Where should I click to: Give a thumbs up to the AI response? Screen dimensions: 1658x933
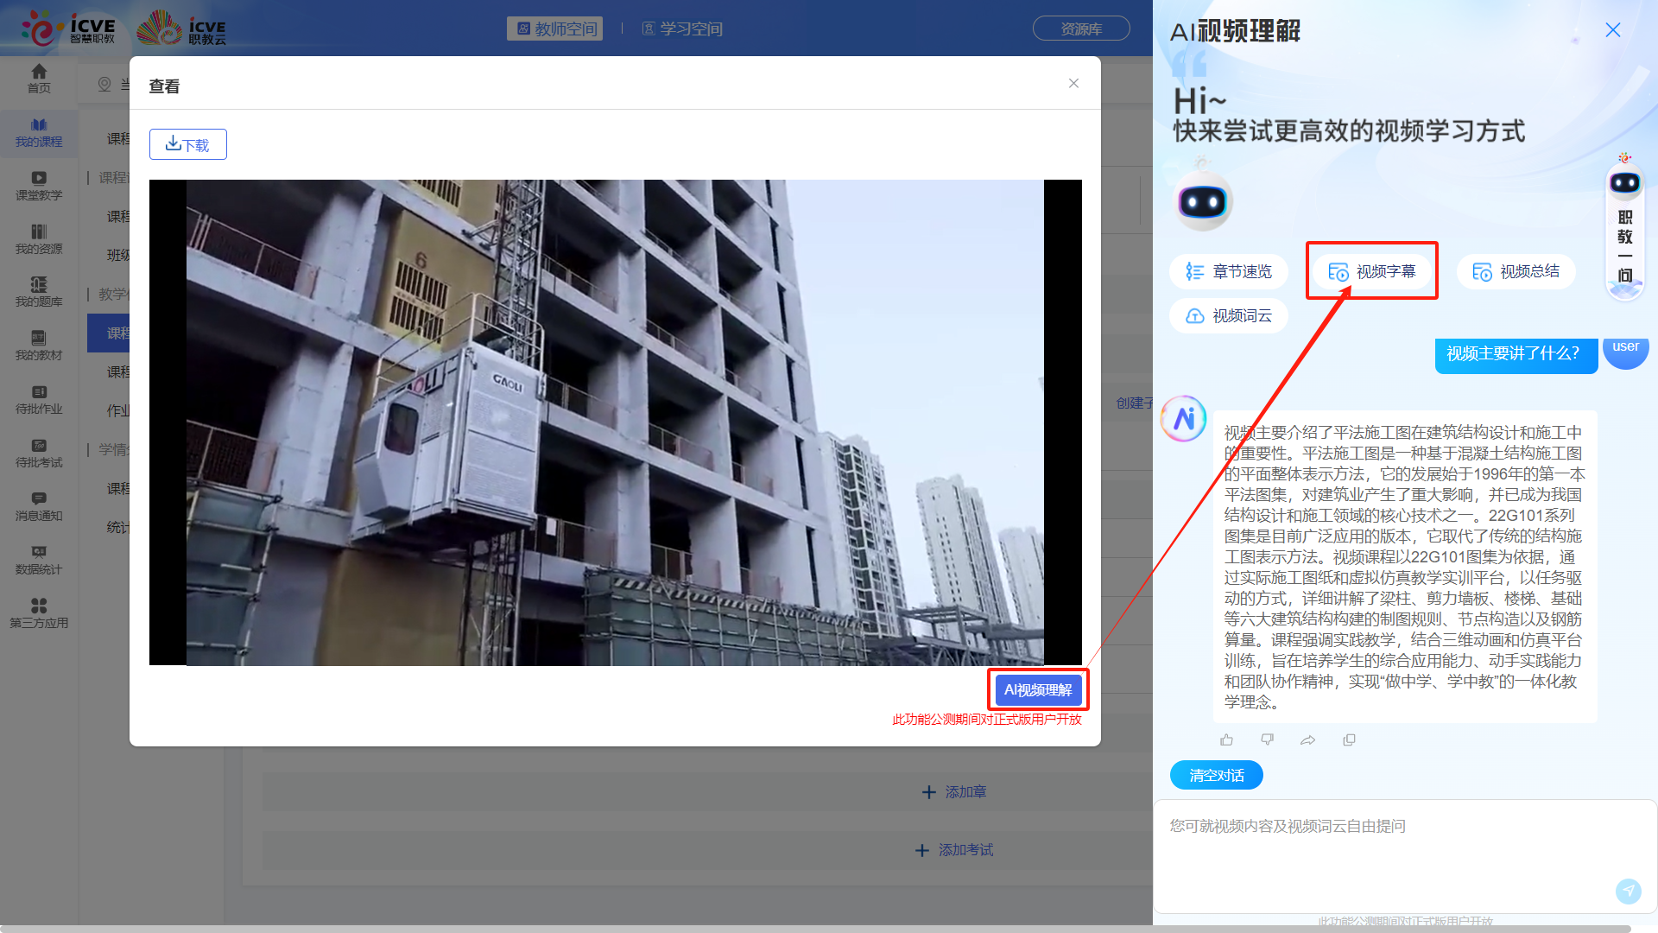coord(1226,739)
